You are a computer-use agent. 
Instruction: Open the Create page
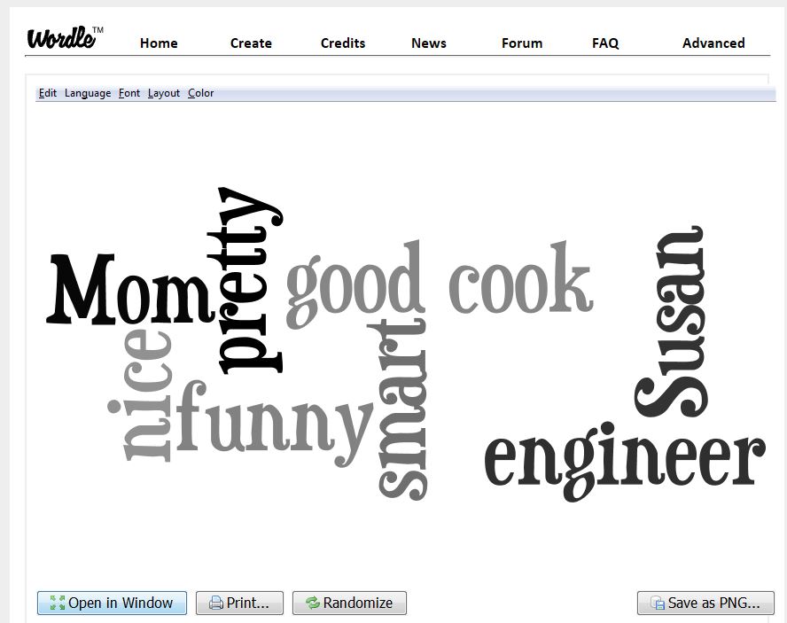point(251,43)
